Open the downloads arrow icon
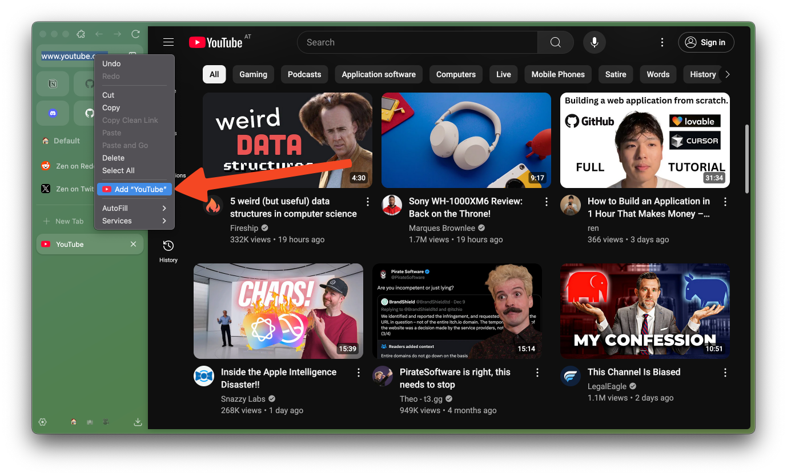 pos(138,422)
